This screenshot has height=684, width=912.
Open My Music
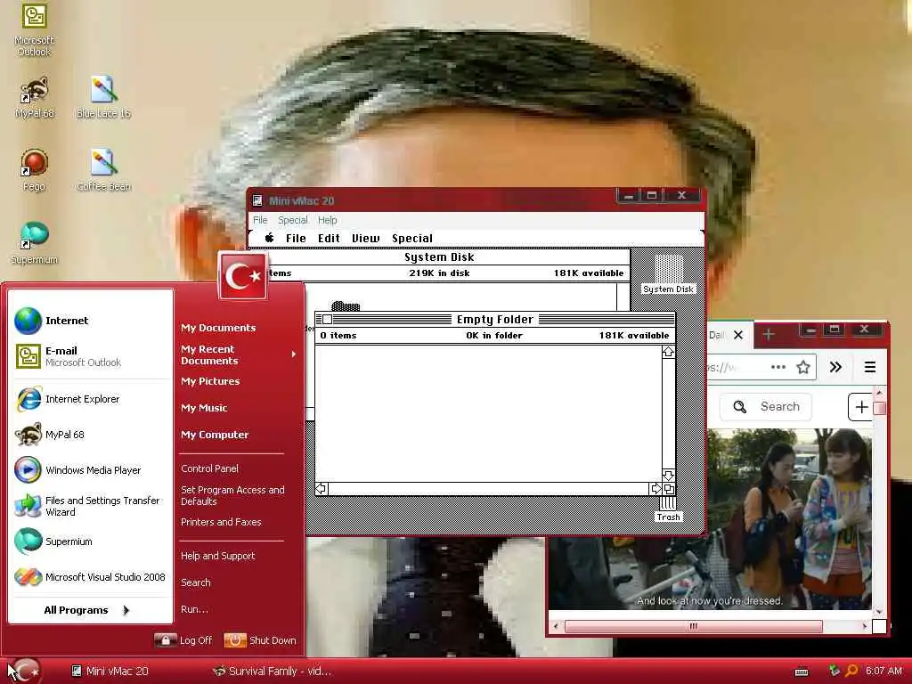click(x=204, y=408)
